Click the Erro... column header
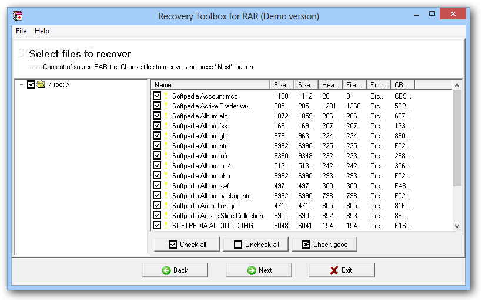Viewport: 482px width, 302px height. [x=378, y=85]
